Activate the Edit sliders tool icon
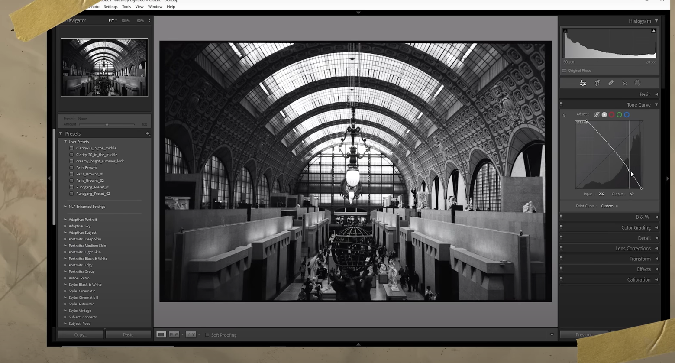Viewport: 675px width, 363px height. [583, 83]
